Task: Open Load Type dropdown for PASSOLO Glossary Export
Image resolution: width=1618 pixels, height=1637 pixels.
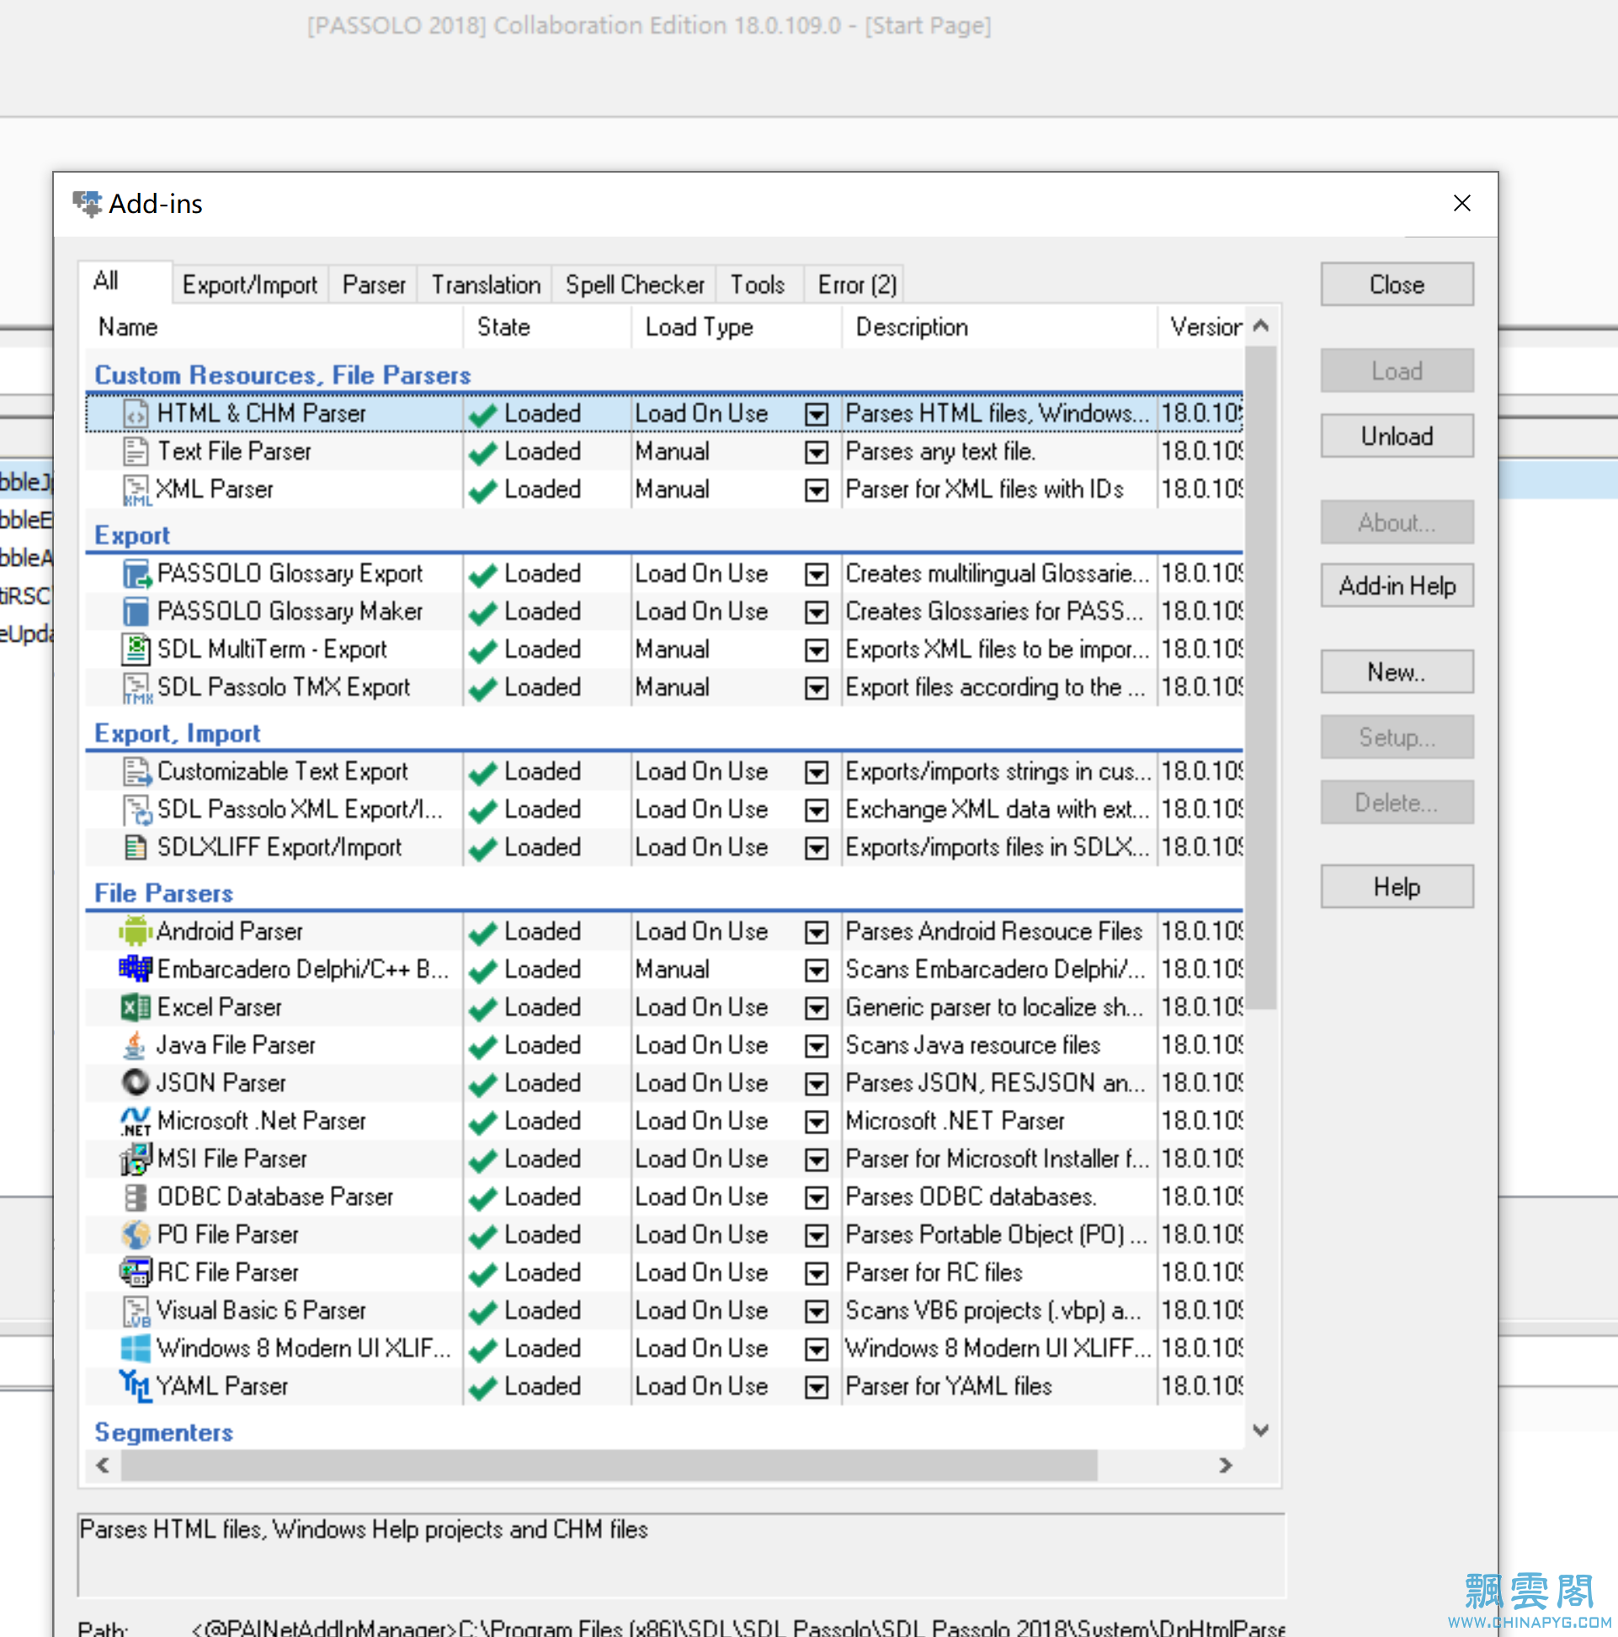Action: 816,574
